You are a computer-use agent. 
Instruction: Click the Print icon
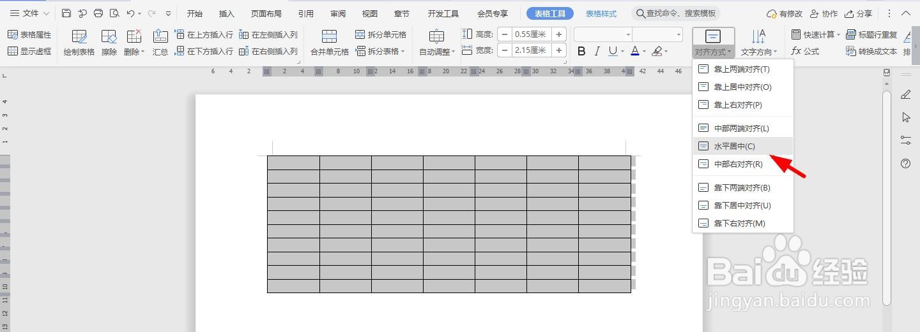point(98,13)
